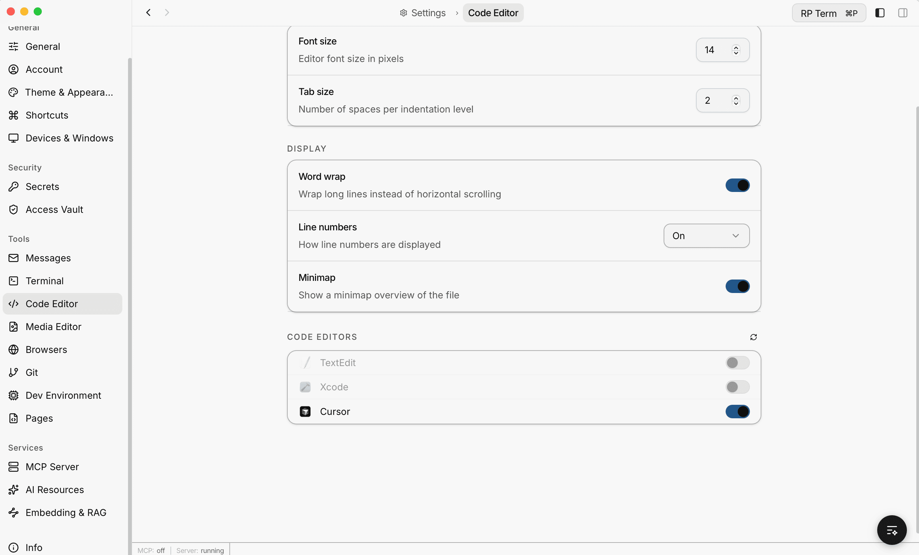Open the Media Editor settings
Image resolution: width=919 pixels, height=555 pixels.
pyautogui.click(x=53, y=327)
